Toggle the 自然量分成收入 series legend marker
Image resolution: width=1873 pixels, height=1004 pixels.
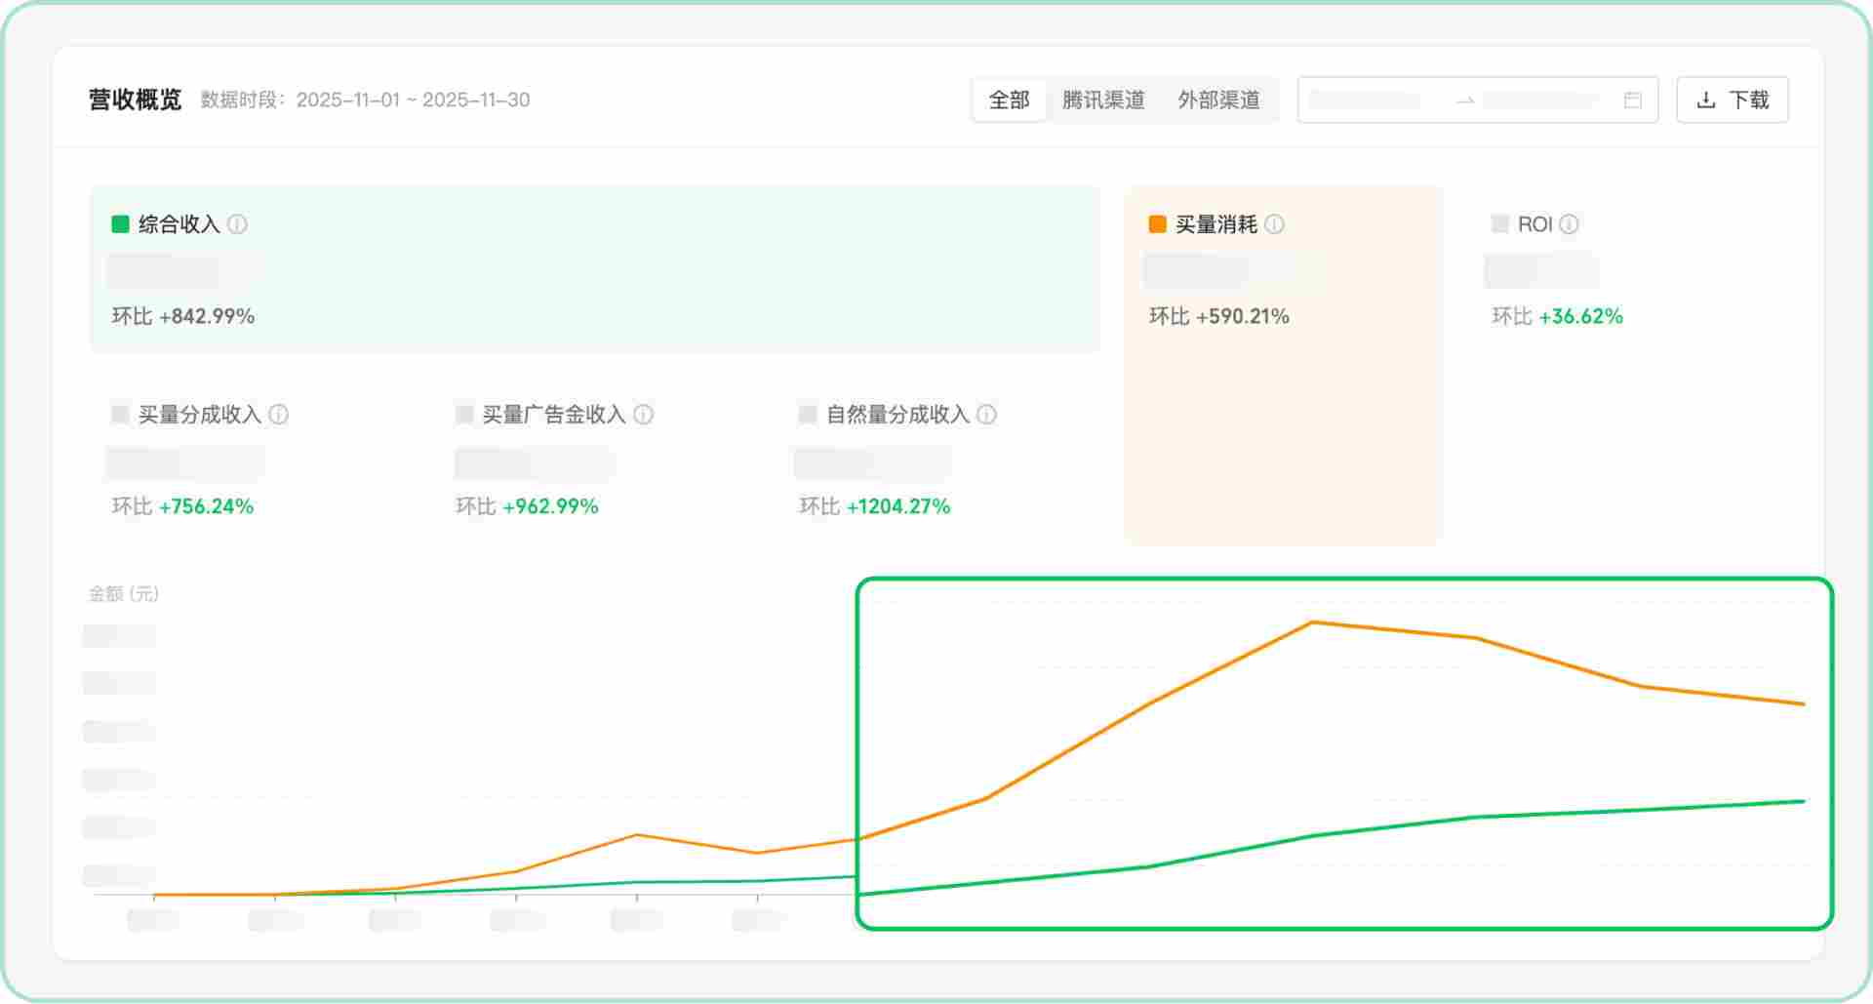tap(807, 414)
